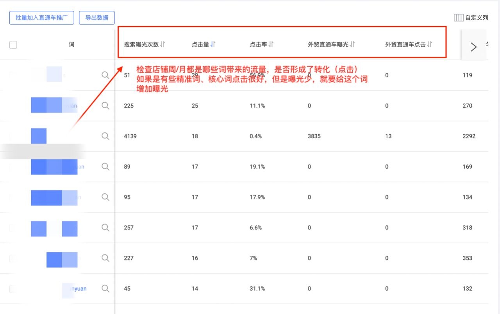
Task: Click the 批量加入直通车推广 button
Action: click(x=41, y=18)
